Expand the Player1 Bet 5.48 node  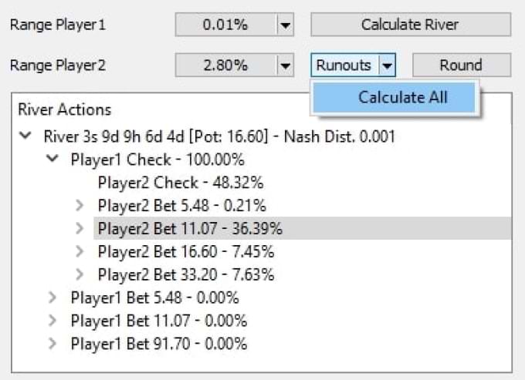(52, 298)
